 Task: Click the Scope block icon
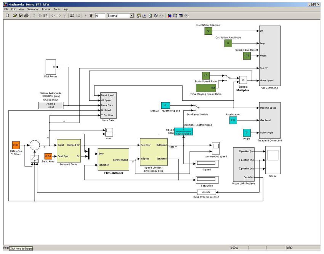(273, 161)
